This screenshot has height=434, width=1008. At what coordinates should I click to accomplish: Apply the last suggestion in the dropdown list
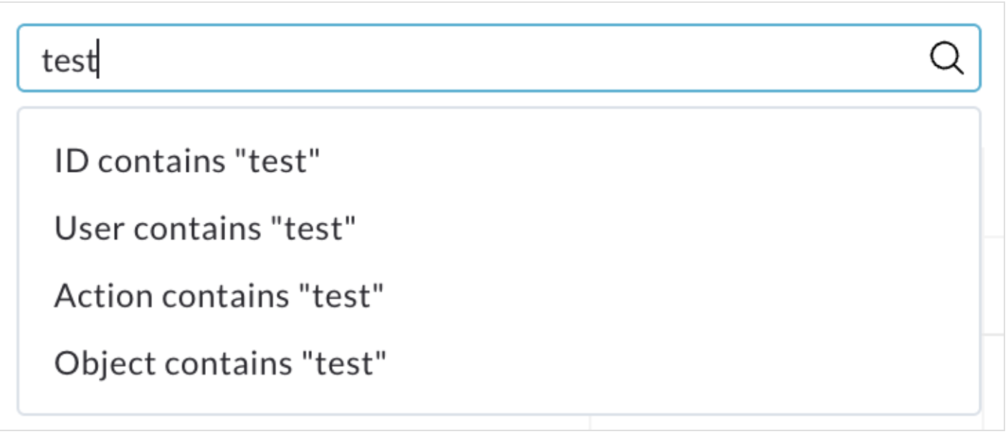[498, 364]
